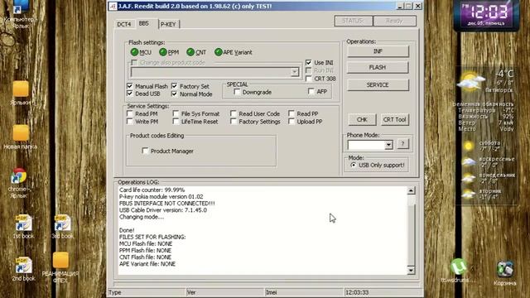The width and height of the screenshot is (530, 298).
Task: Open the '3rd book' PDF shortcut
Action: point(62,223)
